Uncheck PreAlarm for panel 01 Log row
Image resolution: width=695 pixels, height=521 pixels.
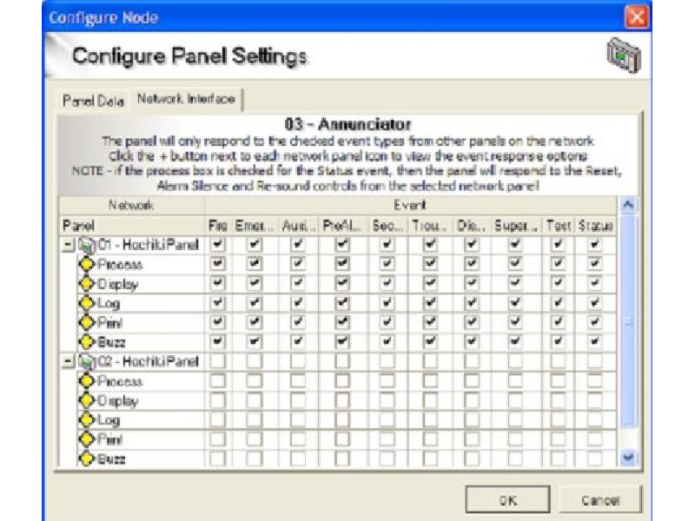click(341, 303)
